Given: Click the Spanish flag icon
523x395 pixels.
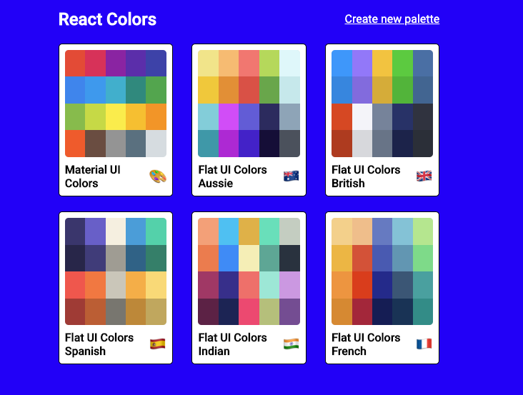Looking at the screenshot, I should 158,344.
